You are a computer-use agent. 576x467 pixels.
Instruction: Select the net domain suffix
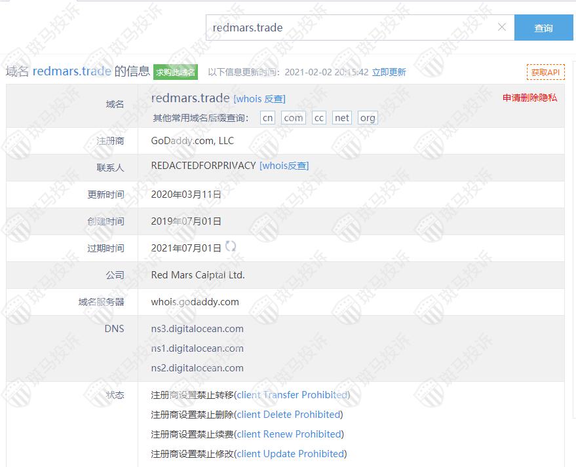[341, 118]
